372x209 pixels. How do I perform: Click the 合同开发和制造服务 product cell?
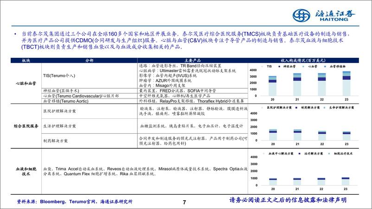coord(193,141)
